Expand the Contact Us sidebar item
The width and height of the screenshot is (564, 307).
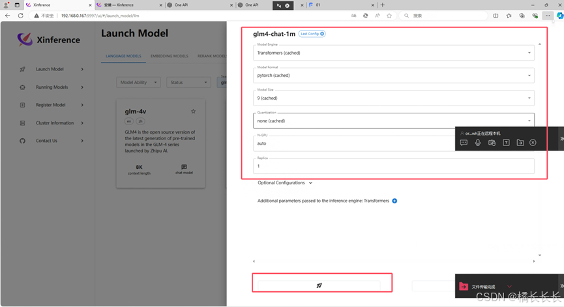[82, 141]
